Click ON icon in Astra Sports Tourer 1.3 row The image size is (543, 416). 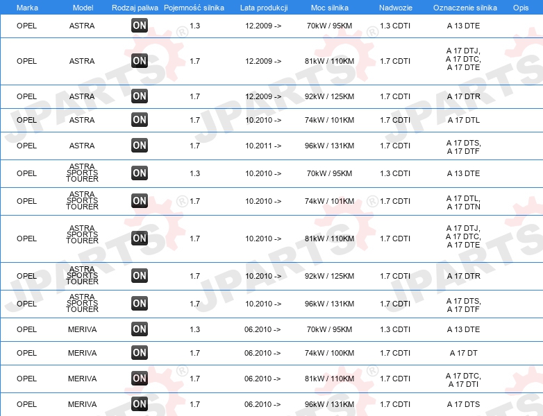(x=140, y=173)
